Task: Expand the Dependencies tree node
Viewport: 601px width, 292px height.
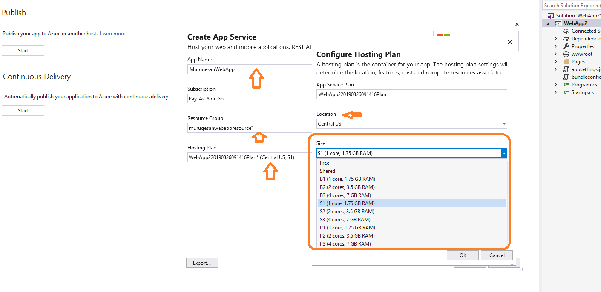Action: (555, 38)
